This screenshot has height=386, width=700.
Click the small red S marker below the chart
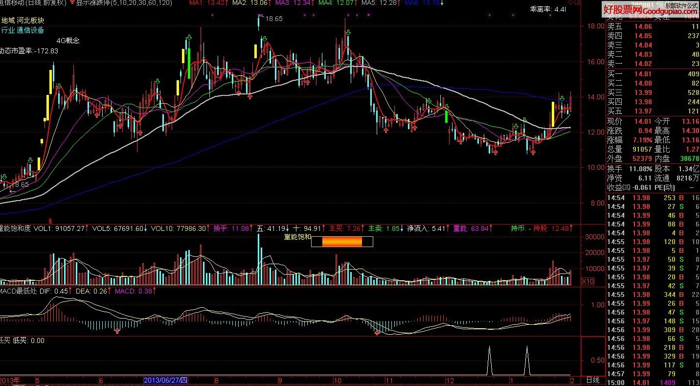click(49, 221)
